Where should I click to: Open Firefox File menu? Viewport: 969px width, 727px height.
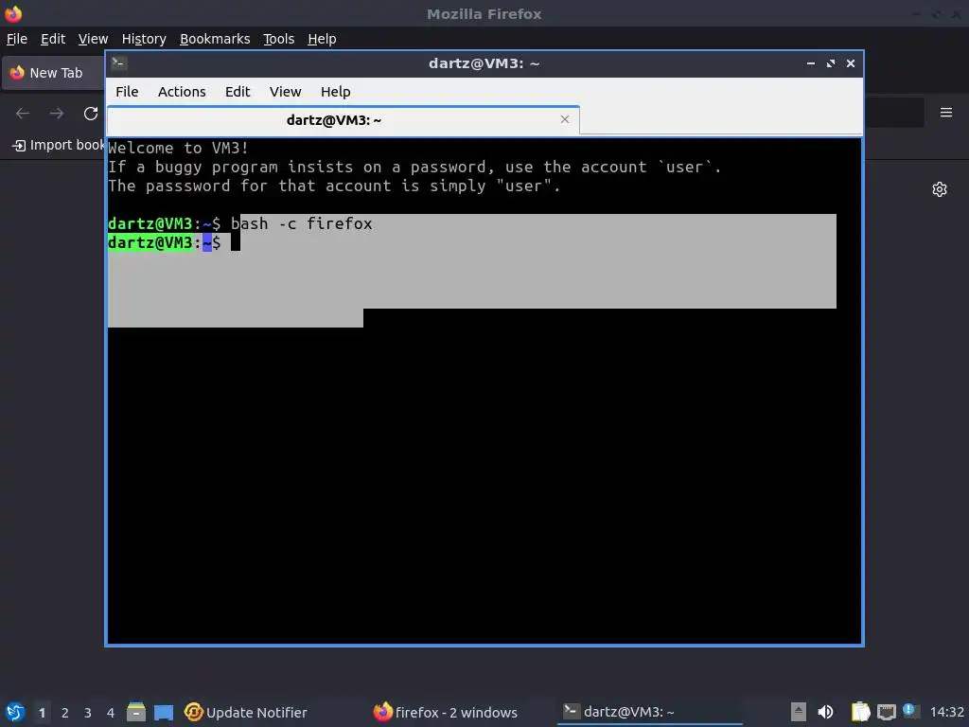point(17,39)
